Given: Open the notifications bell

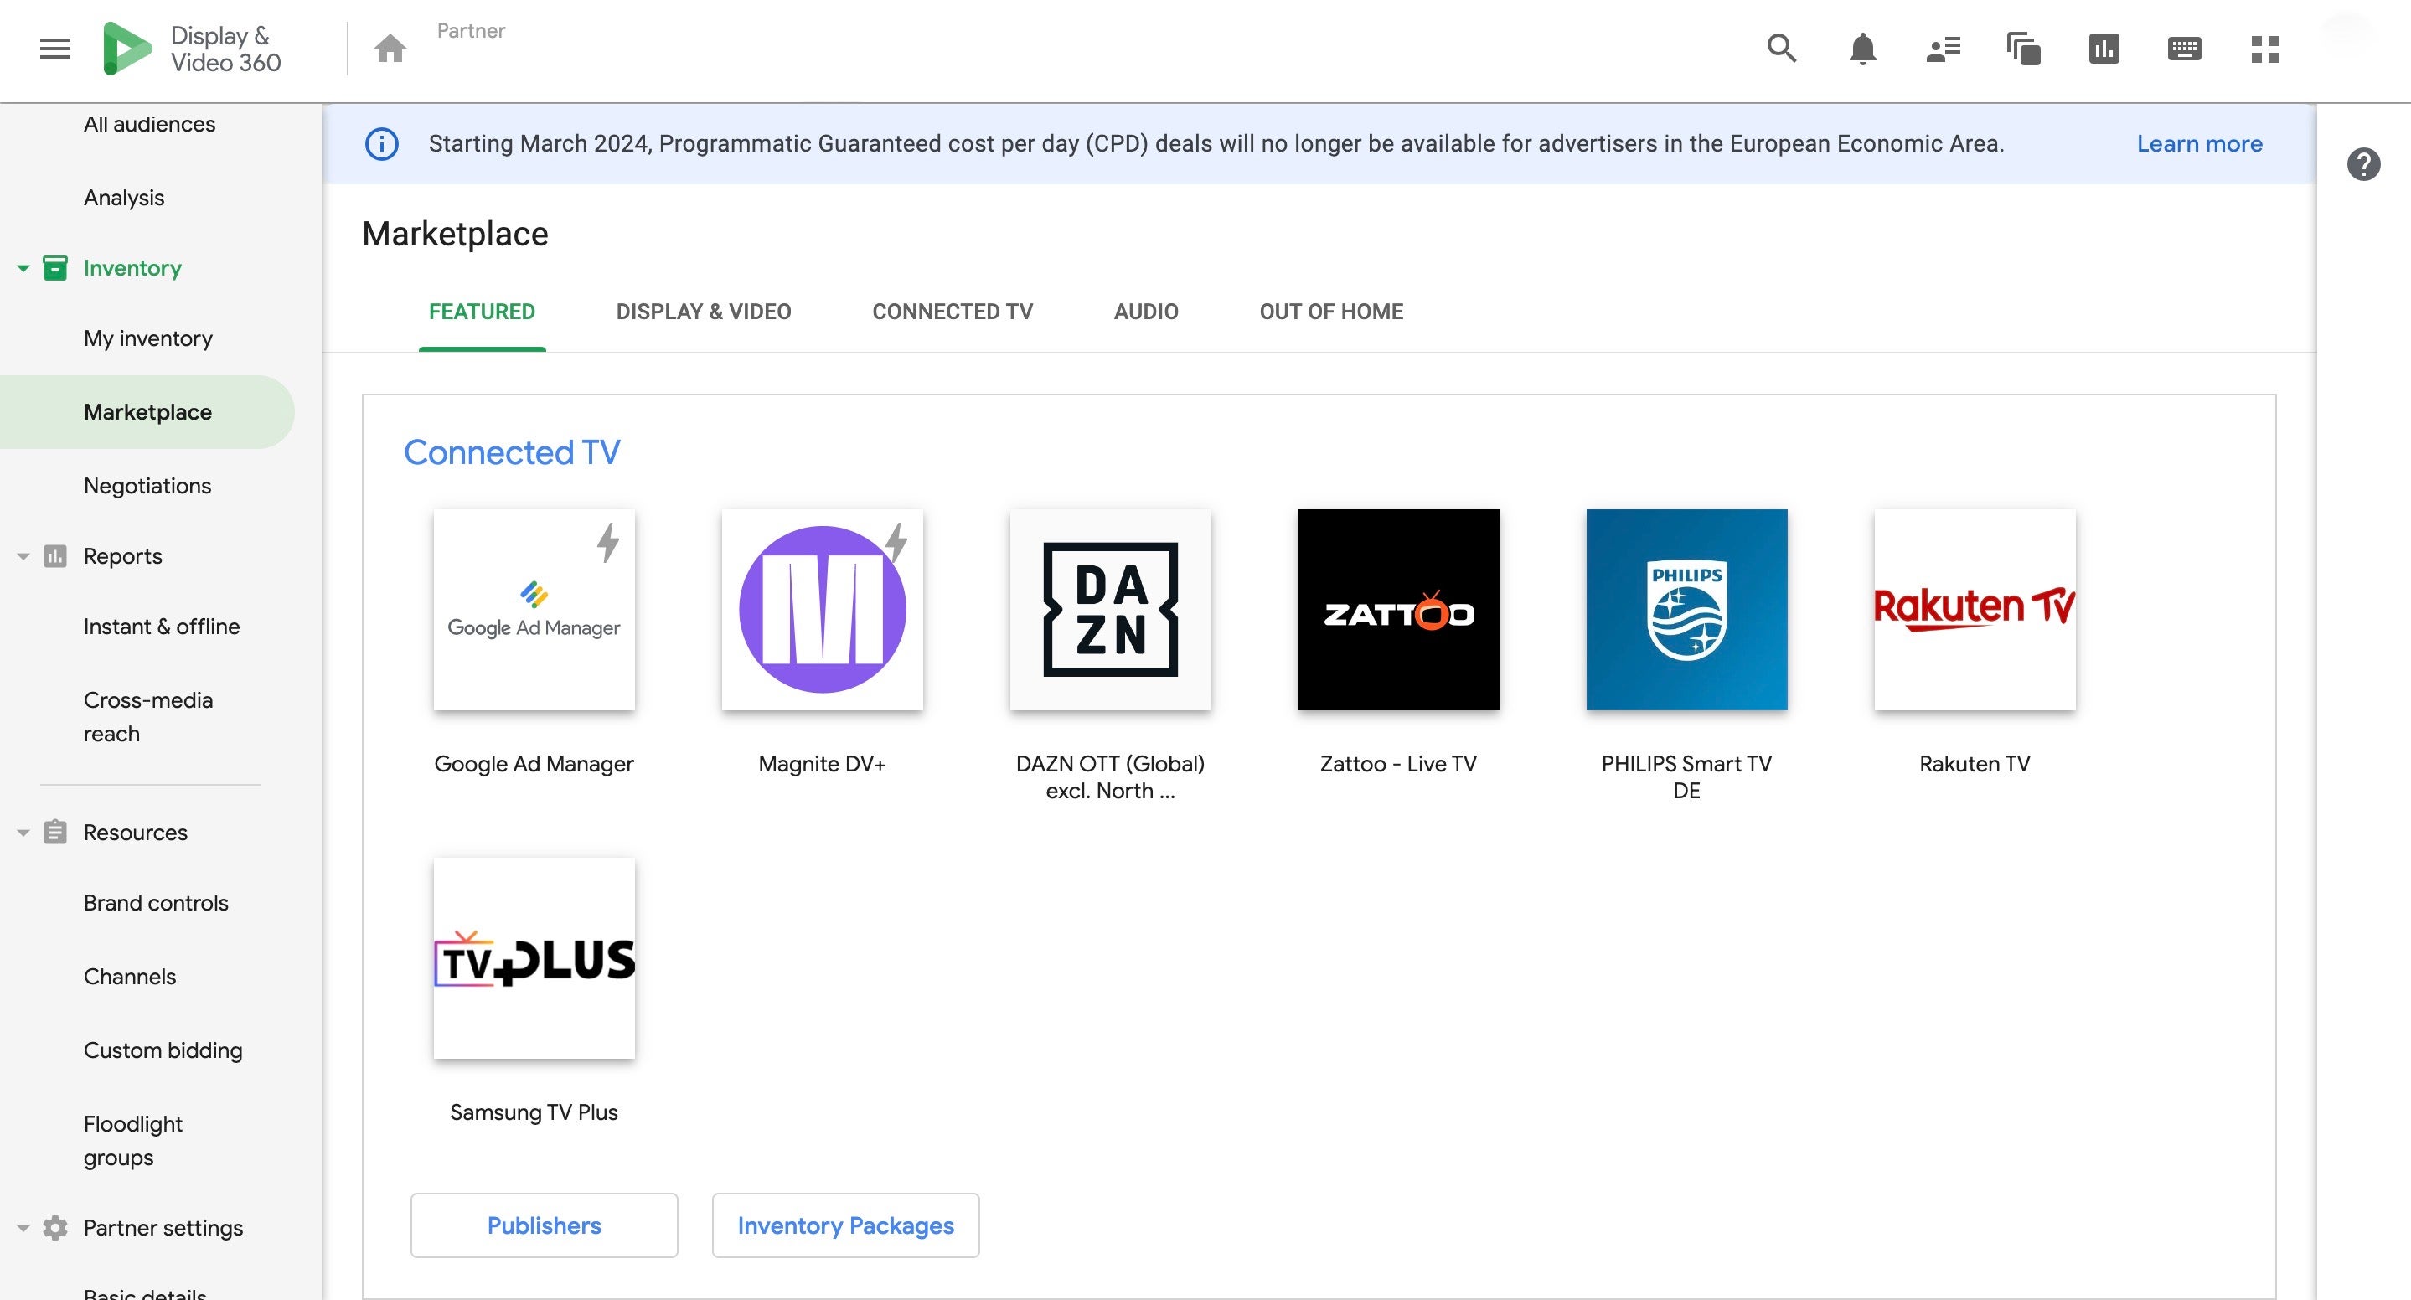Looking at the screenshot, I should tap(1861, 49).
